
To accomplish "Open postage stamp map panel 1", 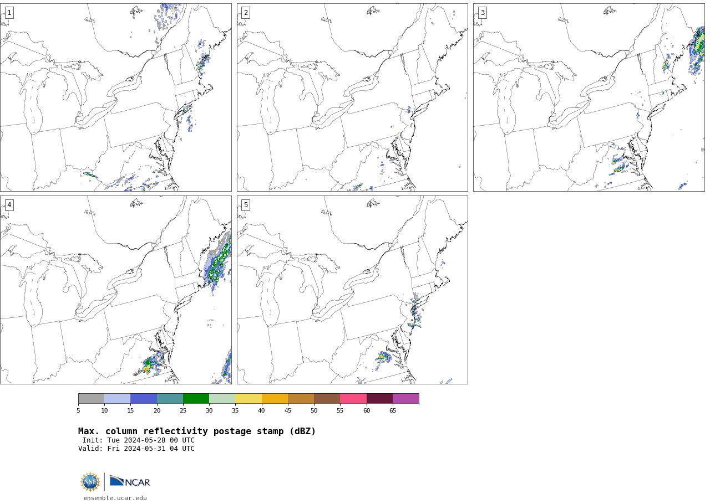I will 116,97.
